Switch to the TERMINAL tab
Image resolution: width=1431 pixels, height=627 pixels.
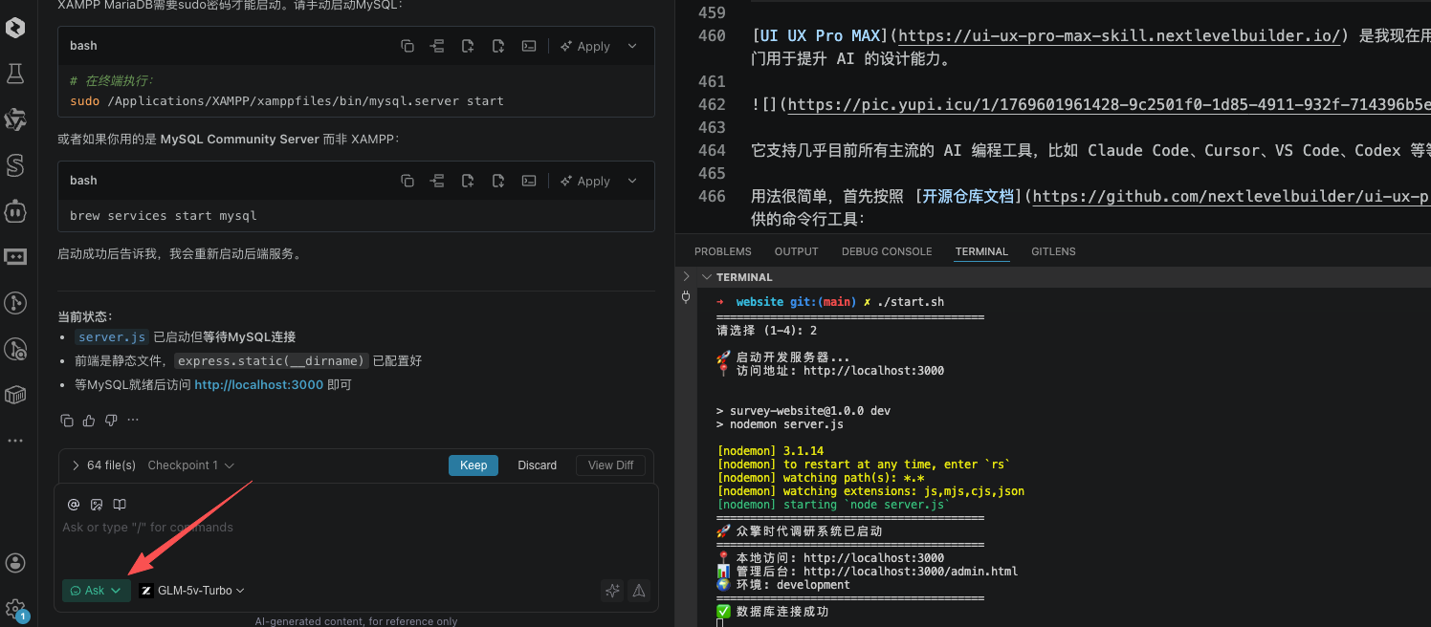click(981, 251)
